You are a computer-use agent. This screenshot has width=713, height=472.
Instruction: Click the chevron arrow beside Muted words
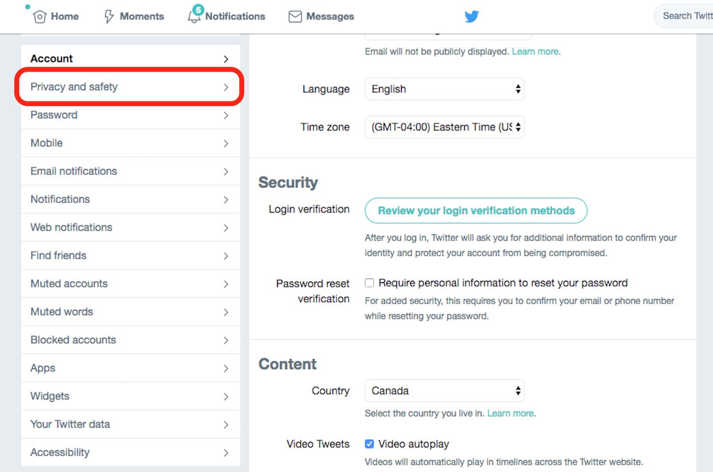point(226,312)
